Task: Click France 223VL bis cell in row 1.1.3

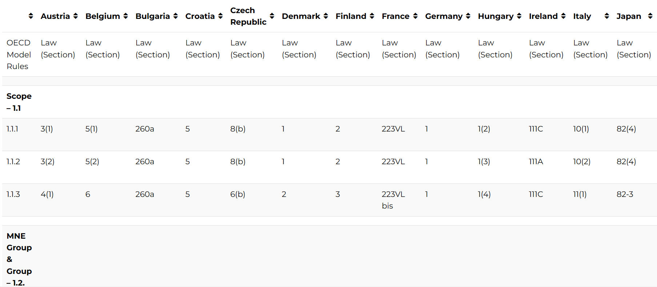Action: (393, 200)
